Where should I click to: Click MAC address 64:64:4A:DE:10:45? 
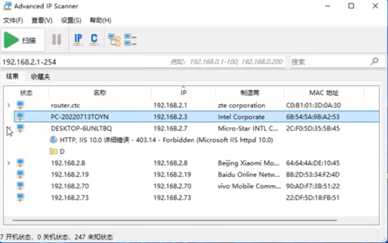[313, 163]
